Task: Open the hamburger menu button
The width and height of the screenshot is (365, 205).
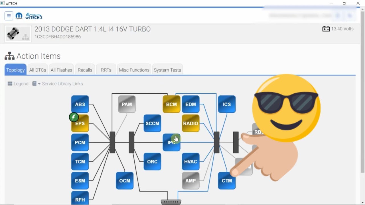Action: (9, 16)
